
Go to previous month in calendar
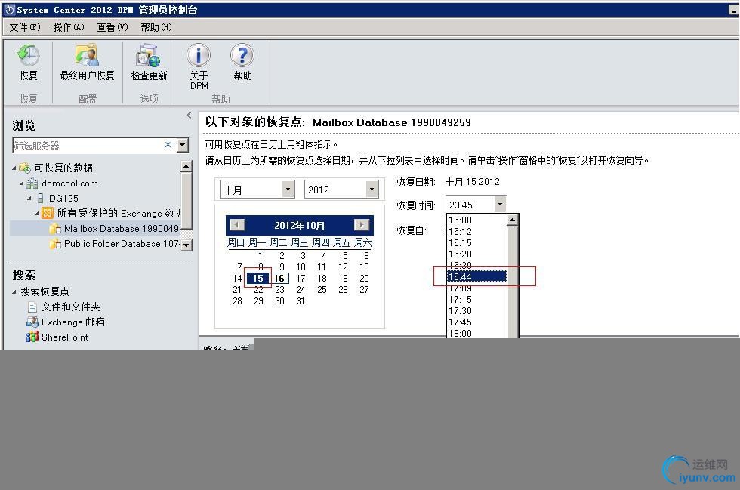[x=237, y=225]
